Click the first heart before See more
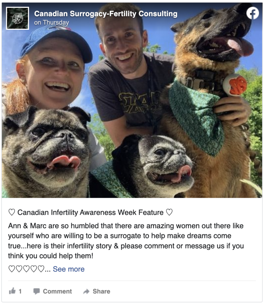The width and height of the screenshot is (265, 305). pos(12,269)
